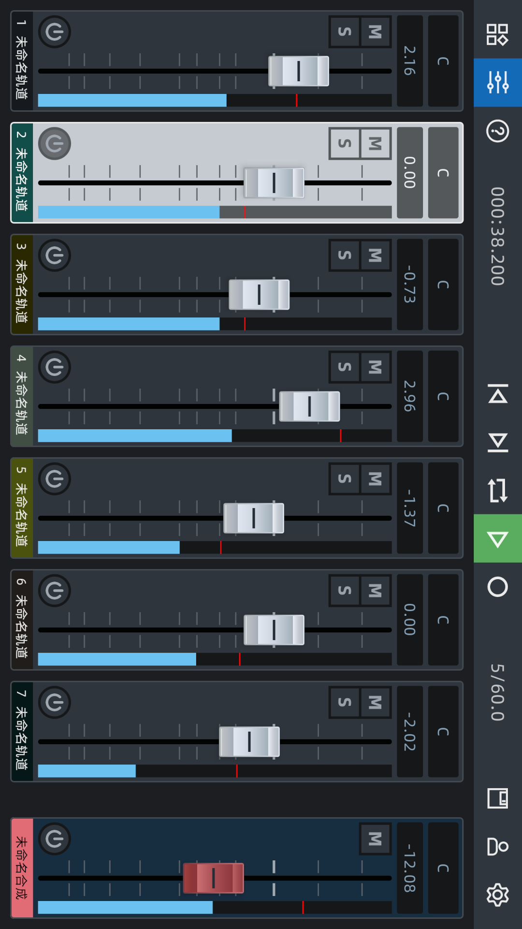The height and width of the screenshot is (929, 522).
Task: Toggle the loop playback icon
Action: (497, 490)
